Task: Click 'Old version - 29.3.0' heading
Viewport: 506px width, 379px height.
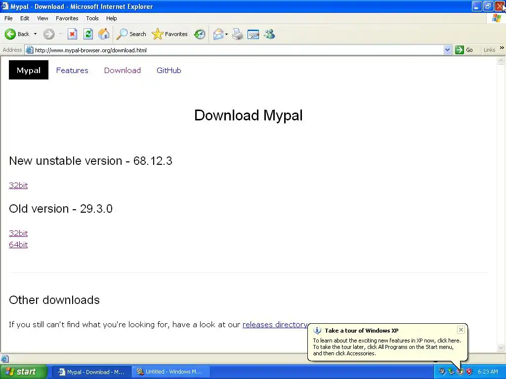Action: tap(61, 209)
